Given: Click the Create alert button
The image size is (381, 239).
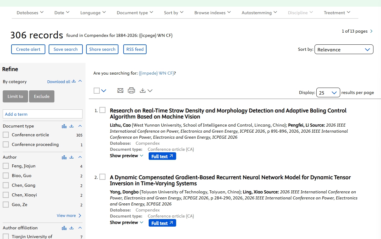Looking at the screenshot, I should pos(28,49).
